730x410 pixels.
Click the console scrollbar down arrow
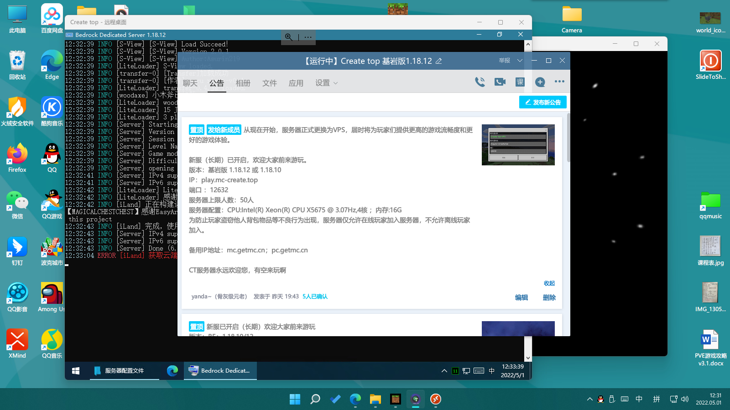pyautogui.click(x=528, y=358)
